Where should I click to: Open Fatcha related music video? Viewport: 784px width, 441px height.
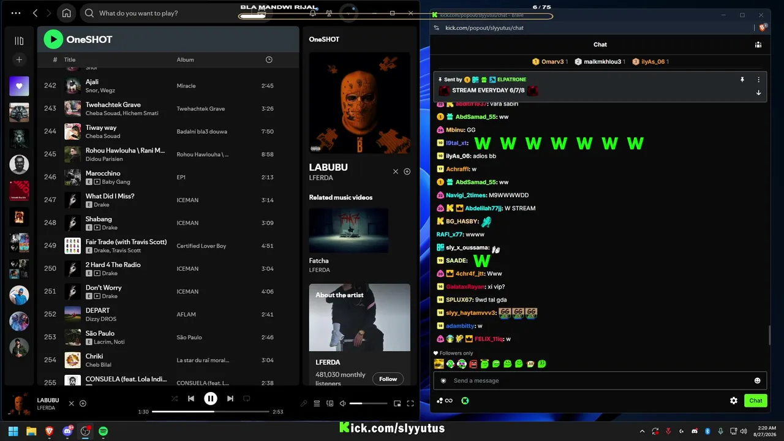pyautogui.click(x=349, y=230)
